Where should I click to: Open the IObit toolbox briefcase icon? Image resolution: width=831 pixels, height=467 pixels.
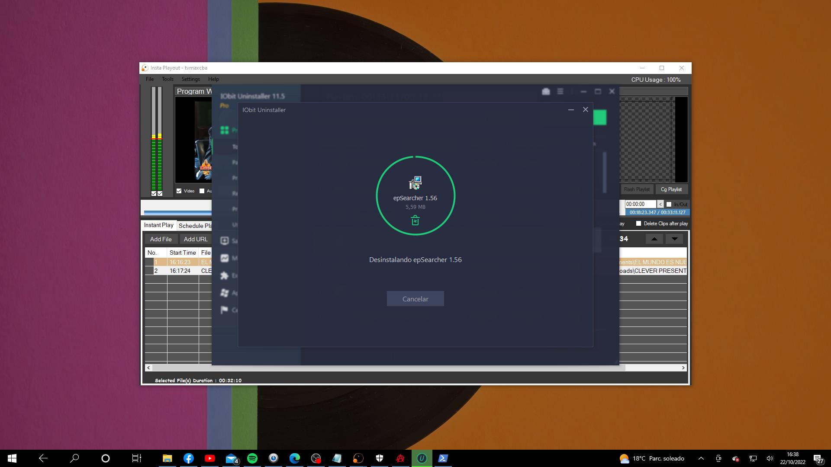click(x=546, y=91)
